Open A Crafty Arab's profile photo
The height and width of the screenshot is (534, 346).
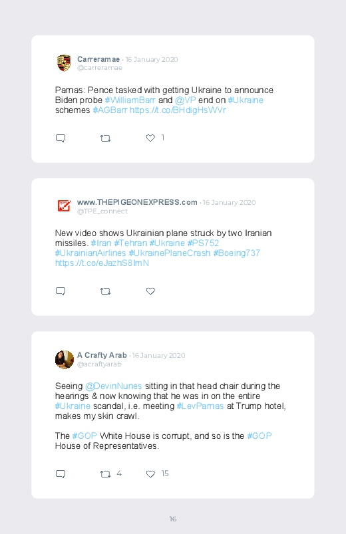coord(65,360)
